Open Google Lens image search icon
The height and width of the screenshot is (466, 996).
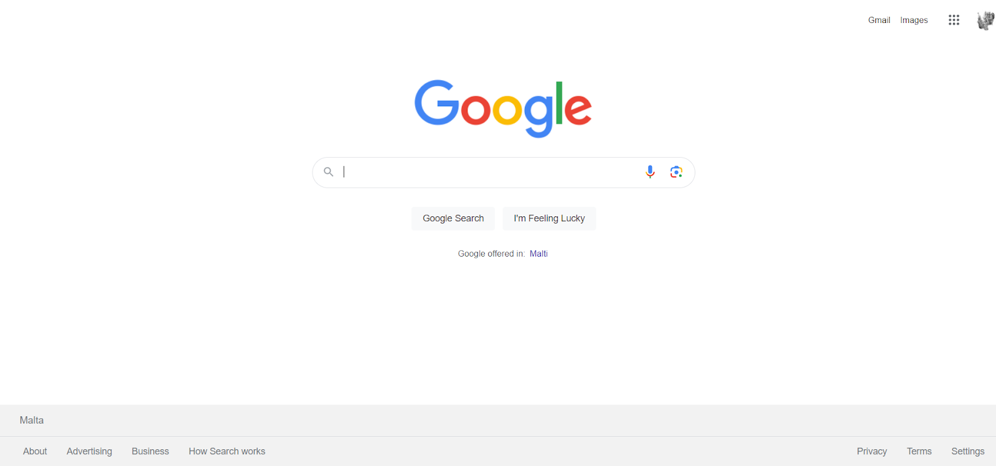click(676, 172)
